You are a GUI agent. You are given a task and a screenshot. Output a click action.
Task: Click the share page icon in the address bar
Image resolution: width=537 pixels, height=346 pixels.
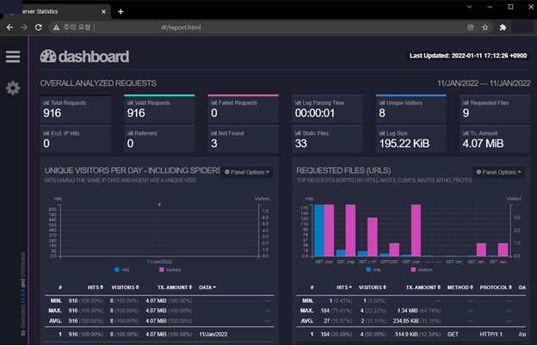(469, 27)
